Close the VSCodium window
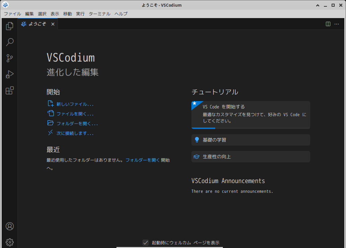The width and height of the screenshot is (346, 248). 341,5
